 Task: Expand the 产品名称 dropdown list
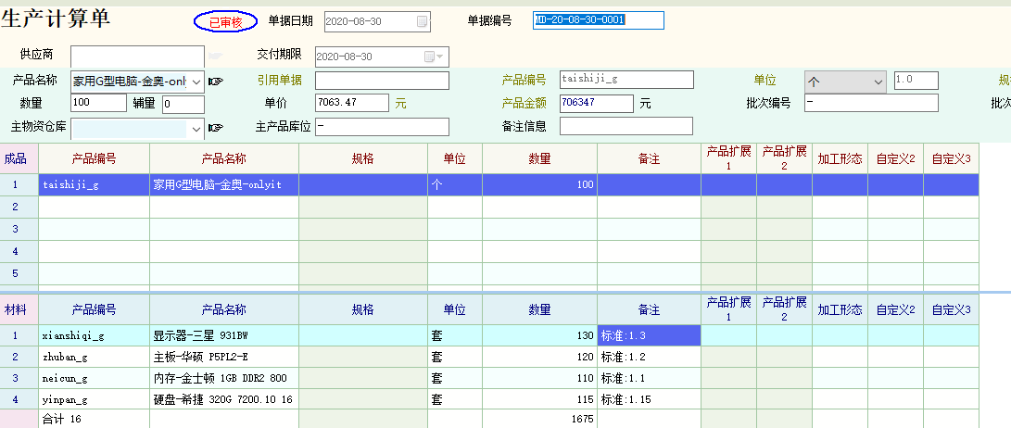coord(196,82)
